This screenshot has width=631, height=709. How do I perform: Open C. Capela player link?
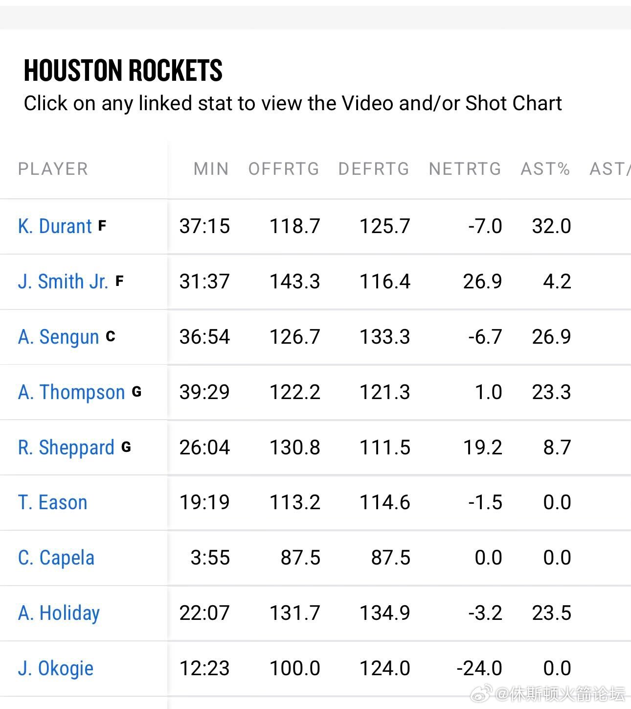click(56, 558)
